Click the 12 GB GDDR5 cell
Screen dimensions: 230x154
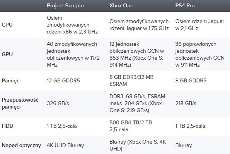63,80
